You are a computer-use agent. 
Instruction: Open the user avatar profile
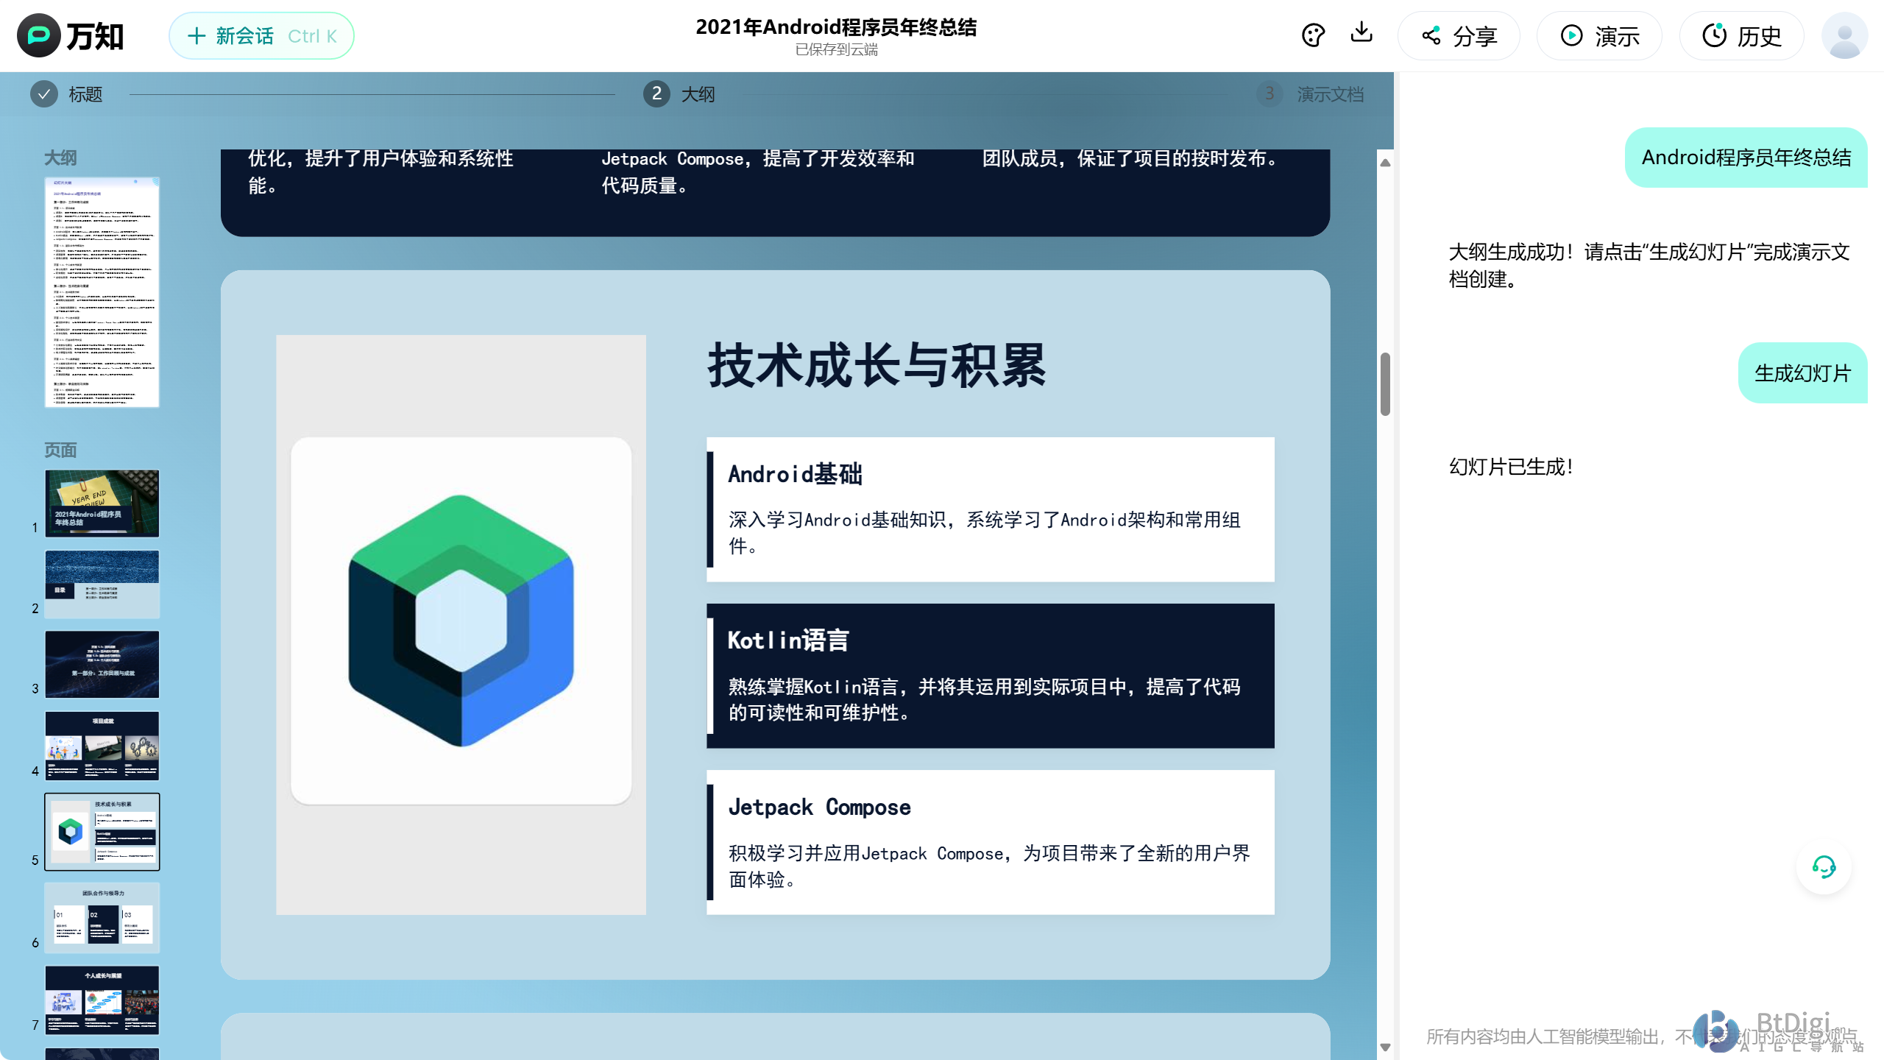point(1844,35)
